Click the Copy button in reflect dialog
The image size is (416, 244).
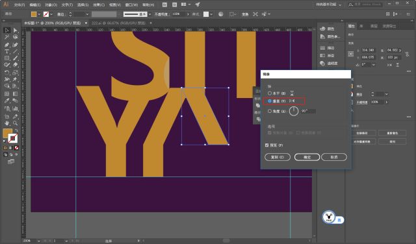pyautogui.click(x=278, y=157)
